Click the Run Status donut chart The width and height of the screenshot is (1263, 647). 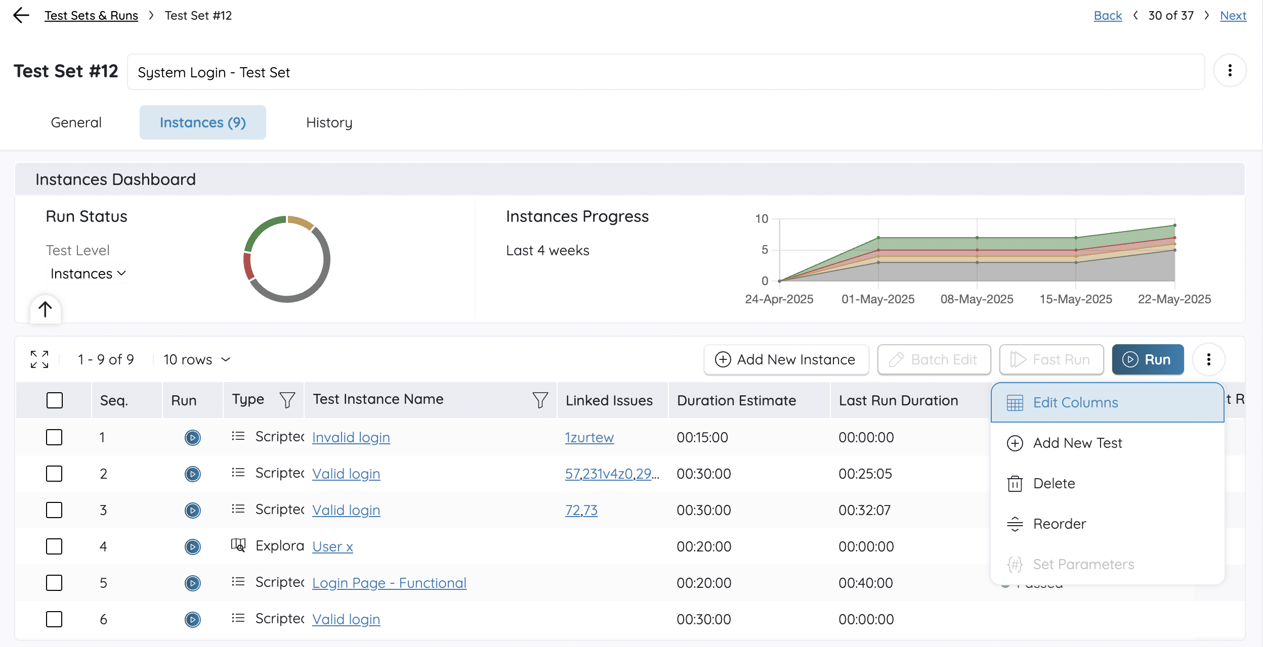pos(287,259)
